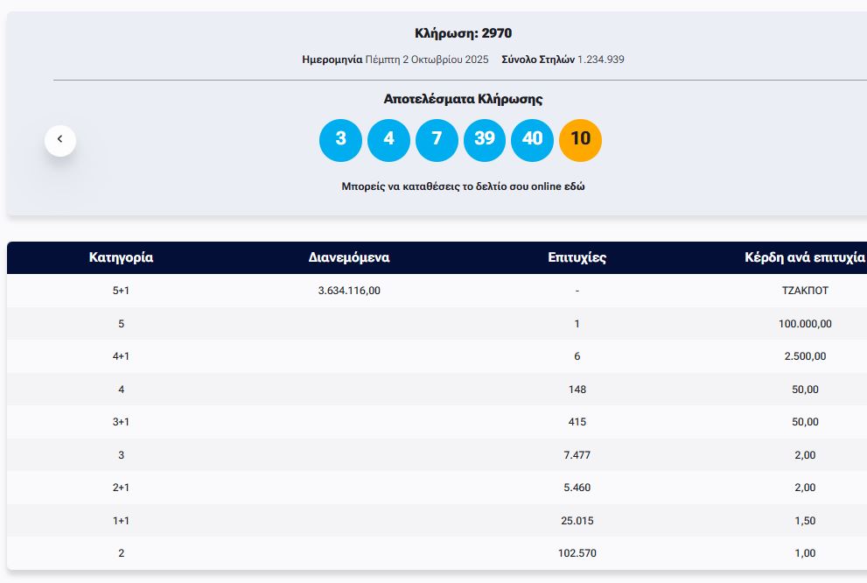Click the Επιτυχίες column header

click(x=577, y=257)
